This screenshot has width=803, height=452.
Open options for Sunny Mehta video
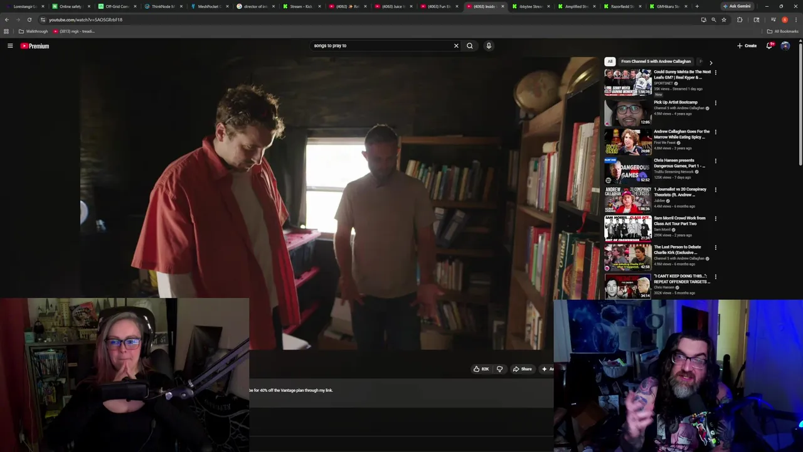click(716, 72)
